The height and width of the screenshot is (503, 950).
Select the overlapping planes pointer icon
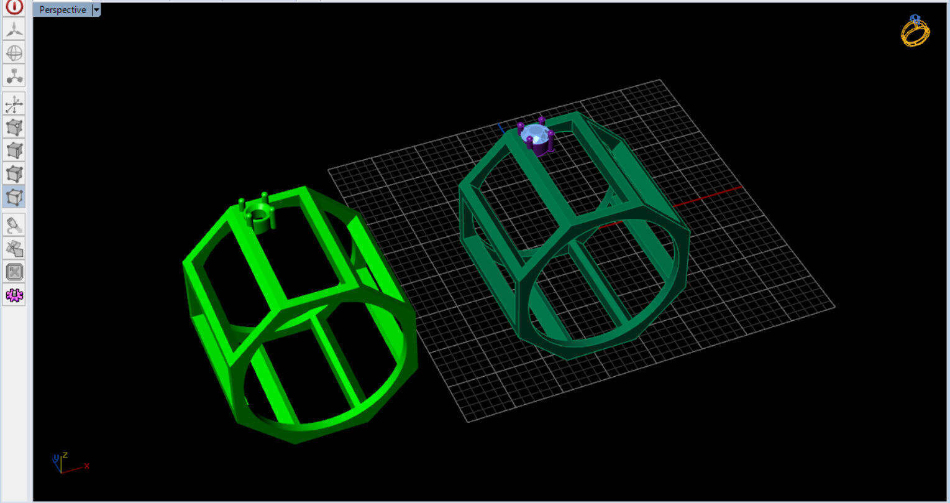[x=14, y=248]
